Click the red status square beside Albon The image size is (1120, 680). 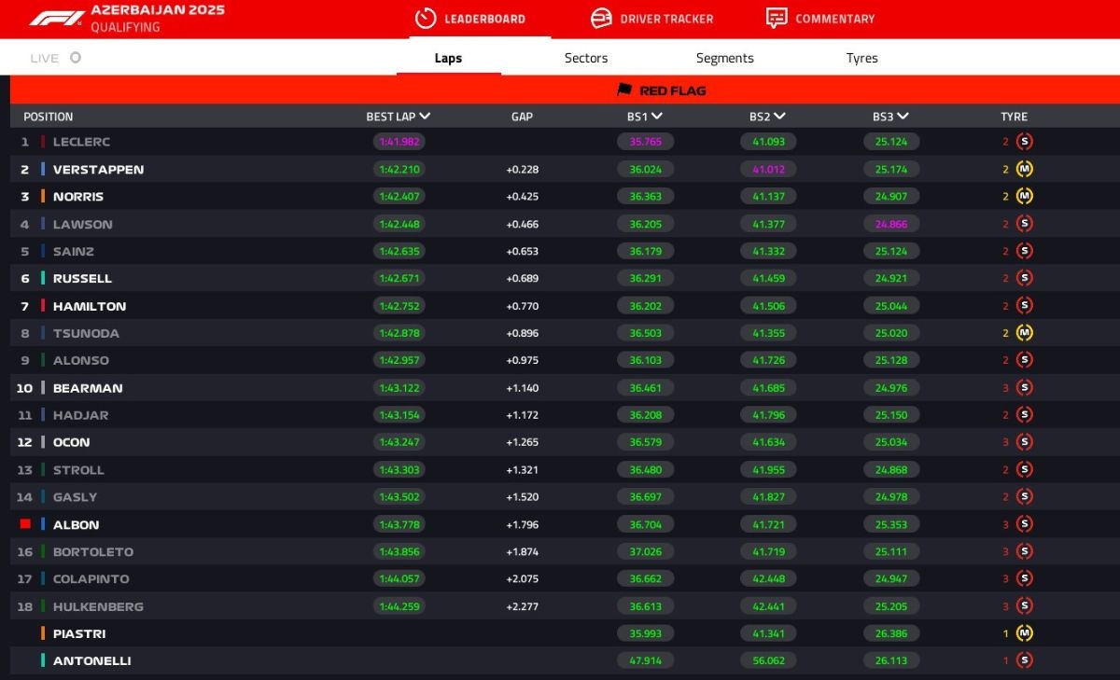point(25,524)
